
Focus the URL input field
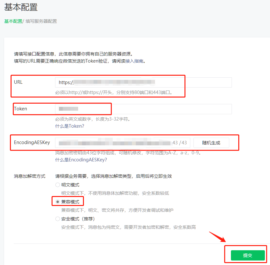(143, 82)
